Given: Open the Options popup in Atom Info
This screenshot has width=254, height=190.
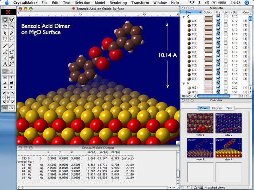Looking at the screenshot, I should tap(188, 96).
